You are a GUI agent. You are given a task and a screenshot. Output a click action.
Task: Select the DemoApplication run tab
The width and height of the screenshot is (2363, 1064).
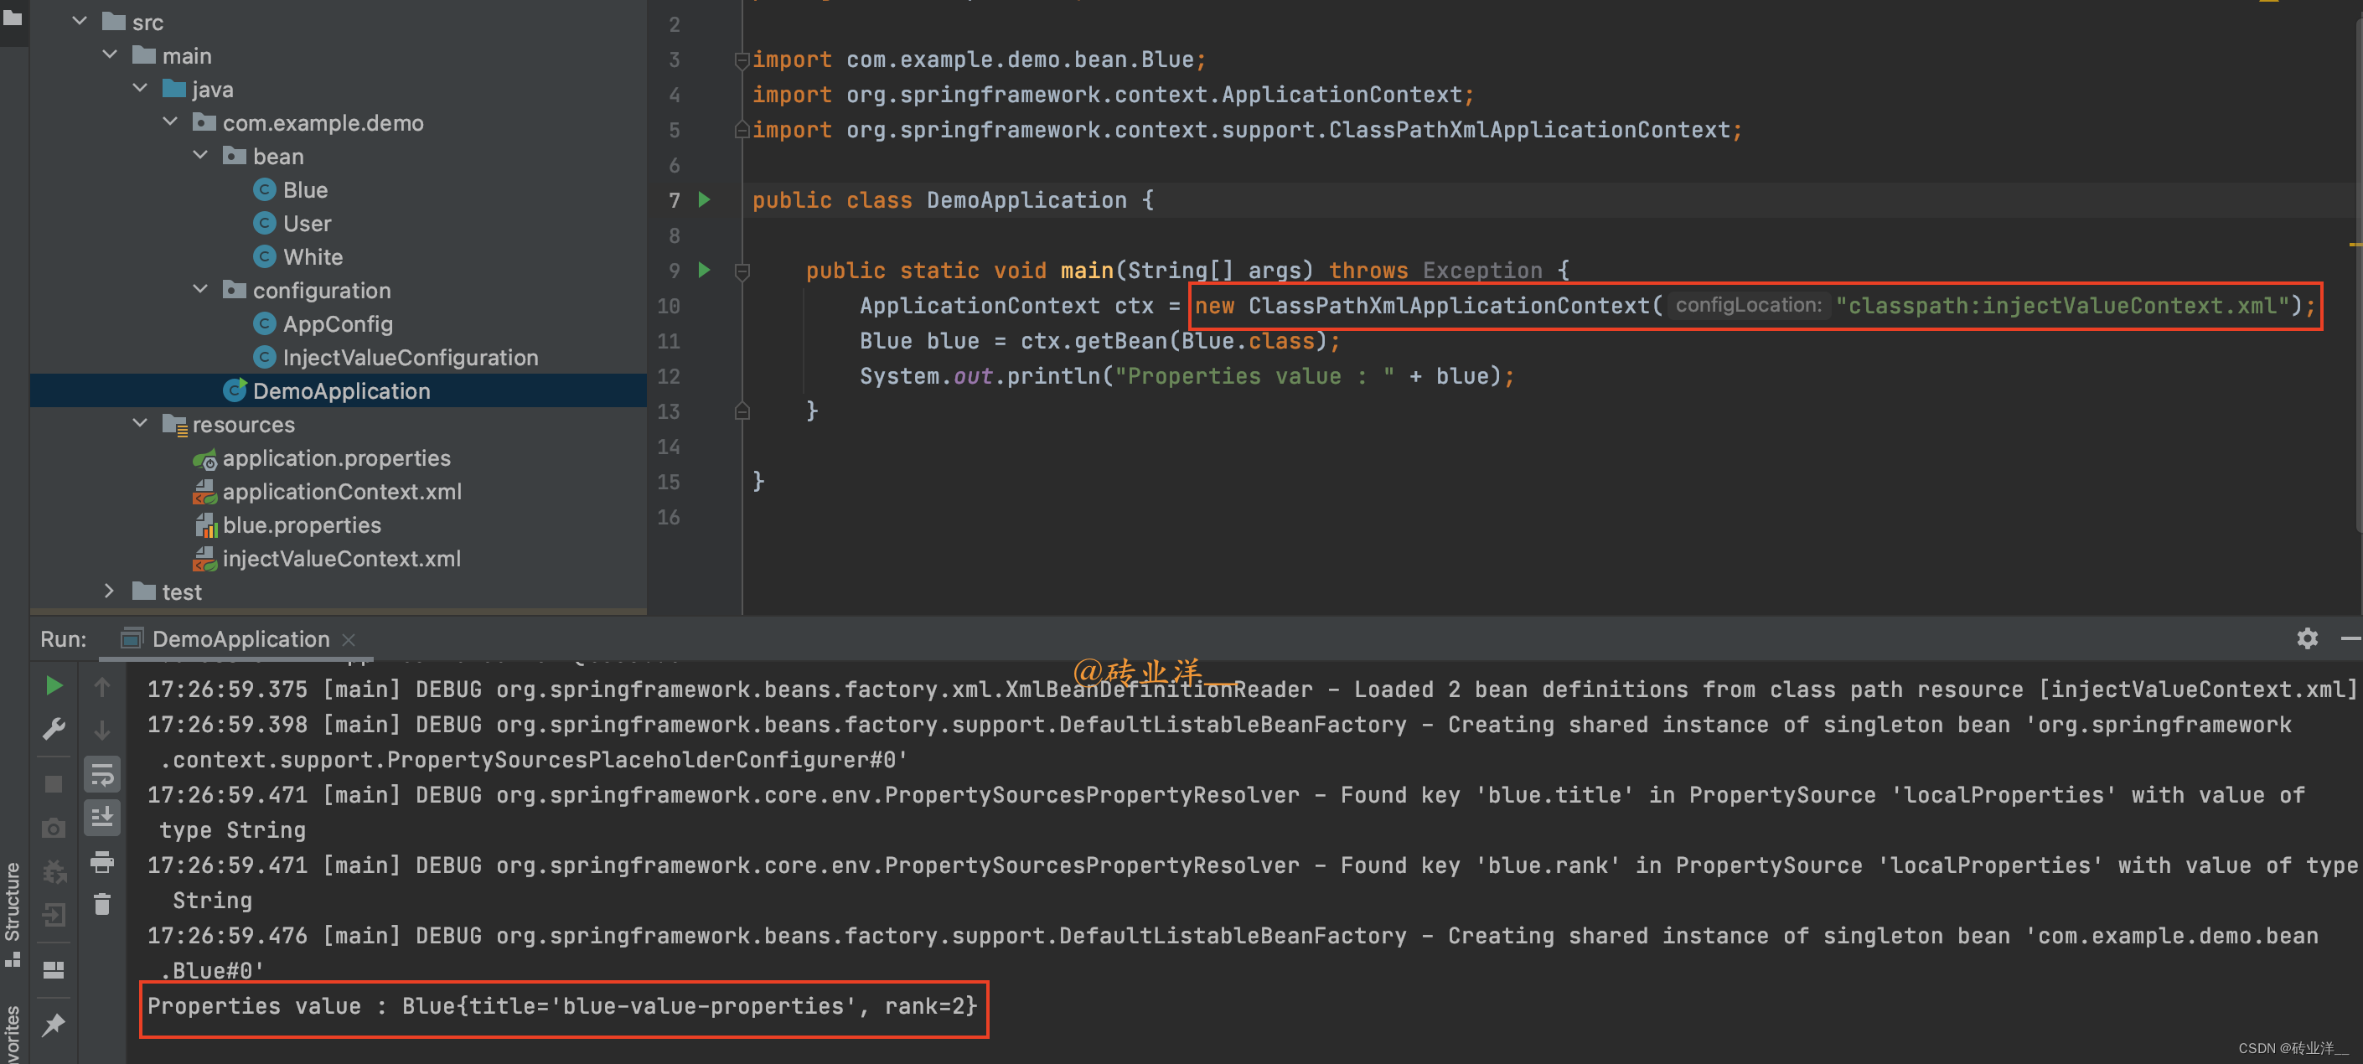point(240,638)
